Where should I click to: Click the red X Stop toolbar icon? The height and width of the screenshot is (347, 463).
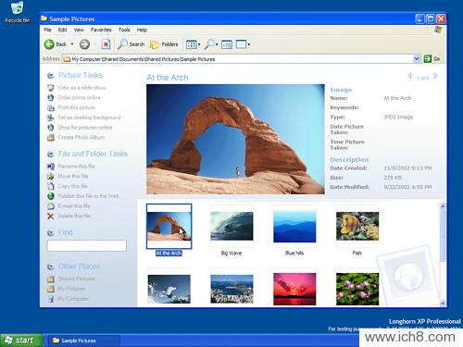[x=106, y=44]
